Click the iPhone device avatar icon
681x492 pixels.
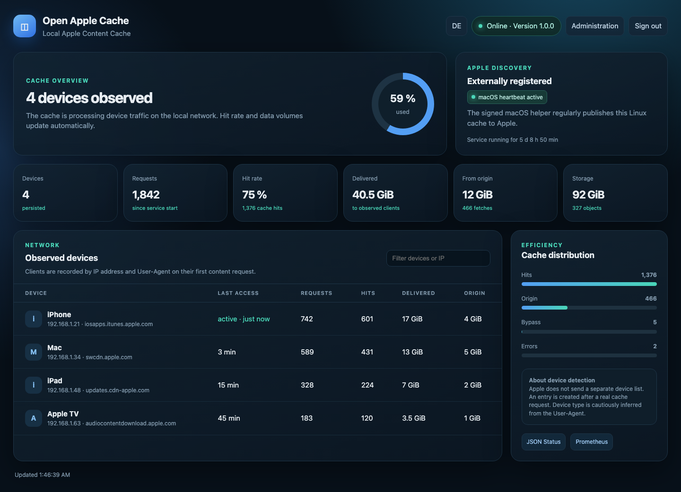pyautogui.click(x=34, y=319)
